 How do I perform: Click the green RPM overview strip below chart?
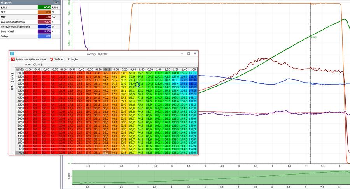click(x=211, y=177)
